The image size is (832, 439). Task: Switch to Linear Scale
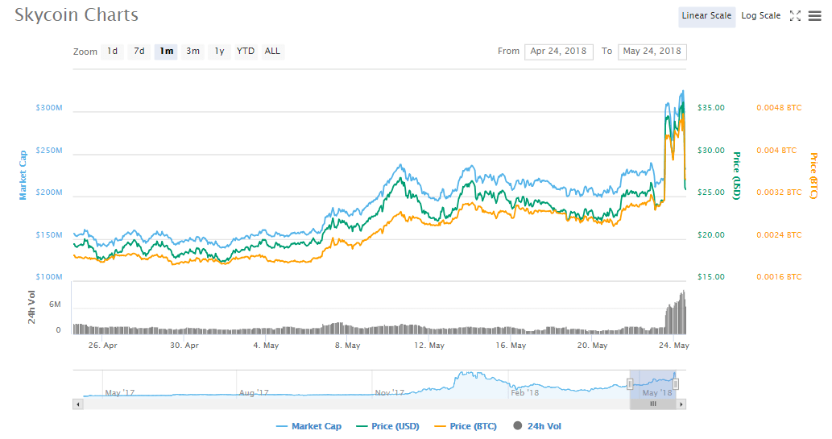pos(706,16)
